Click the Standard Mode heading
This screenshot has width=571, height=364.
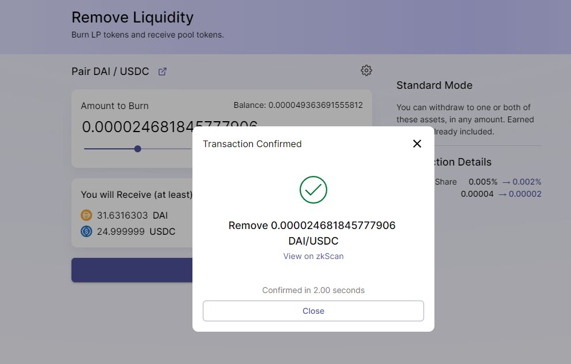click(434, 85)
